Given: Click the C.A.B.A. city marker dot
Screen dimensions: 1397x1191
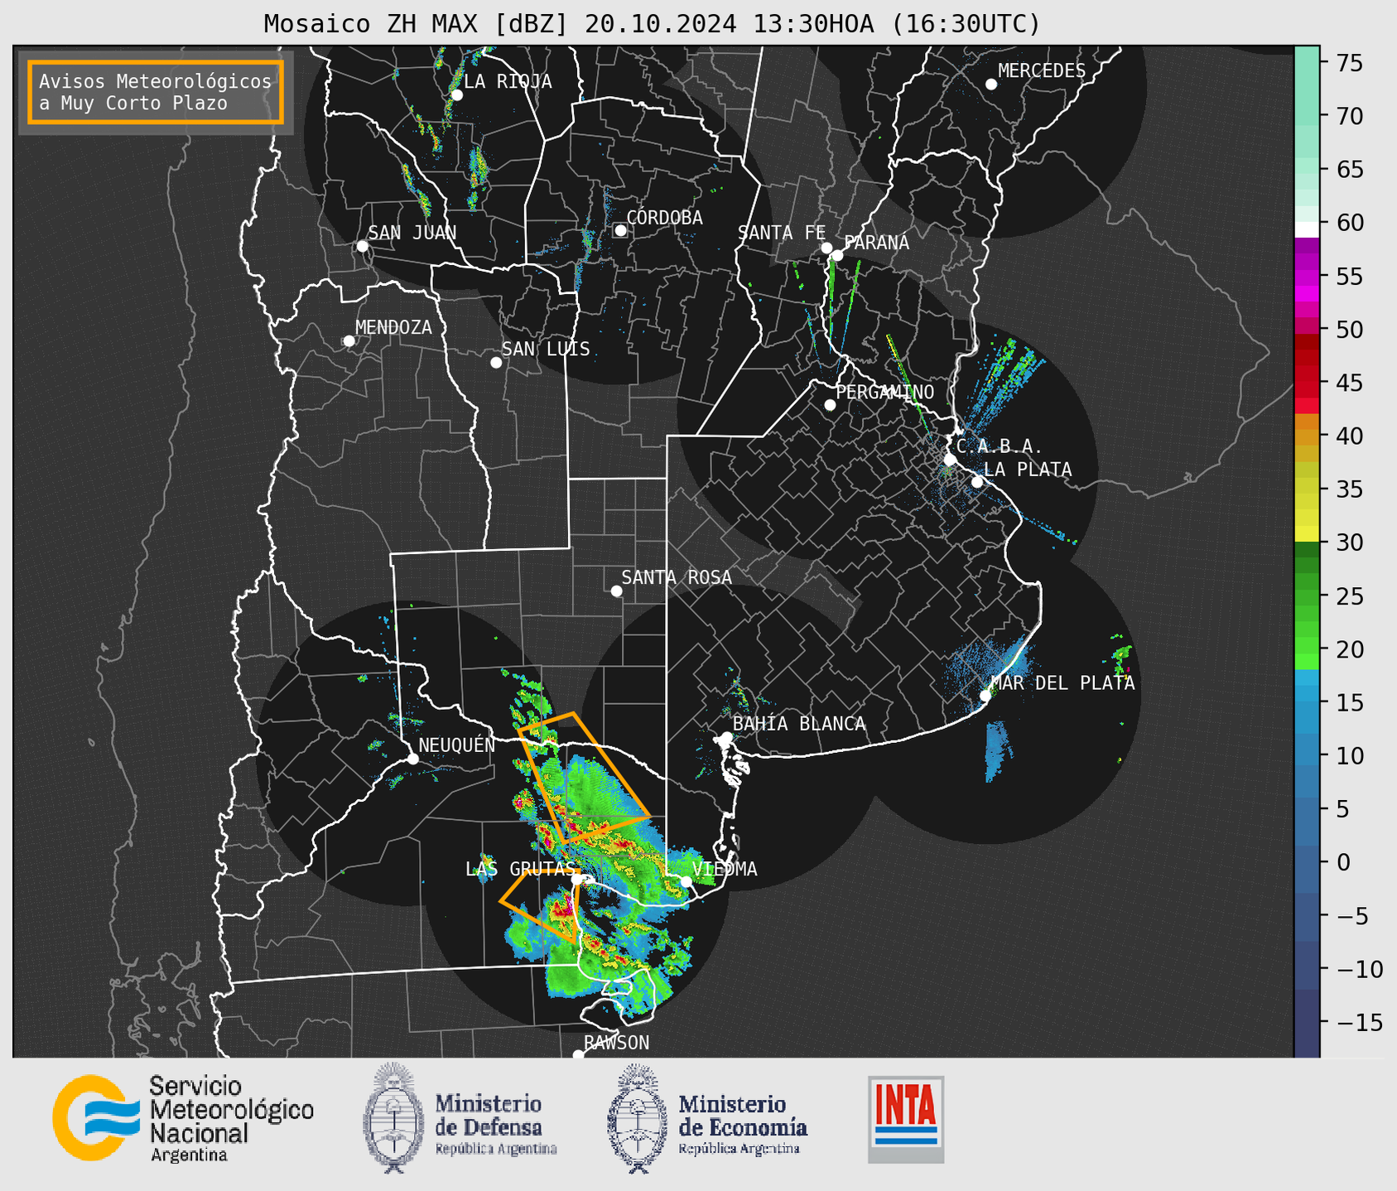Looking at the screenshot, I should (x=950, y=460).
